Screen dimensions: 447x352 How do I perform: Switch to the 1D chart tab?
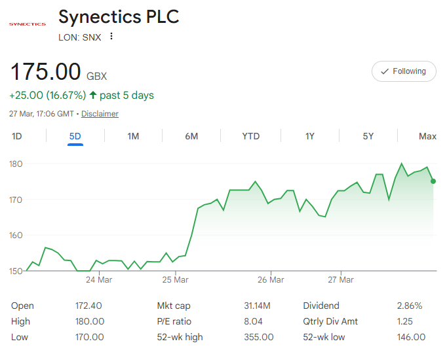17,136
